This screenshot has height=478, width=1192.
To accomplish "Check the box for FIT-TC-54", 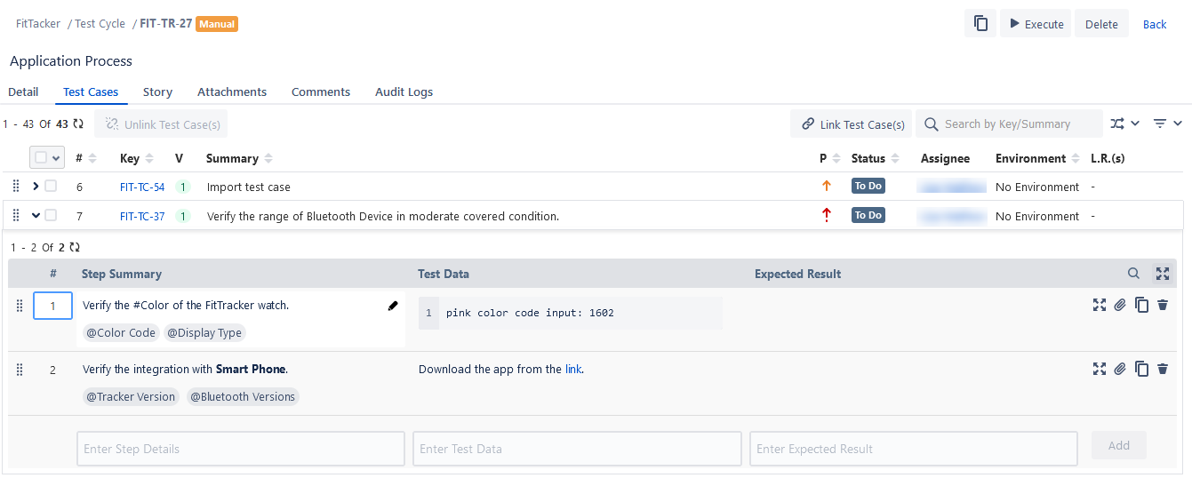I will (51, 187).
